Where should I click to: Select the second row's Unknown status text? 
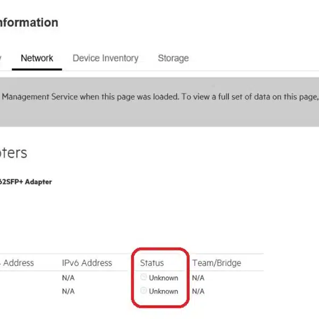163,291
